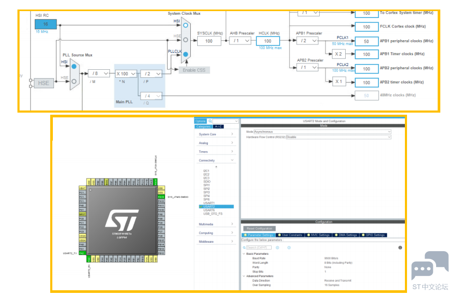Click the magnifier icon beside the Options tab

click(210, 121)
